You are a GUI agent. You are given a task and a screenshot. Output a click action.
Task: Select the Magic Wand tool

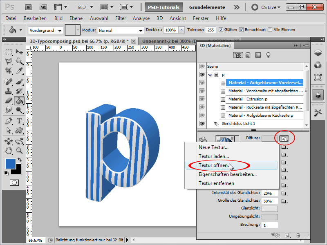(x=19, y=61)
